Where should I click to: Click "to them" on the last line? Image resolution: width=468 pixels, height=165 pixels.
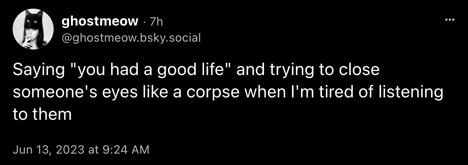(x=42, y=115)
